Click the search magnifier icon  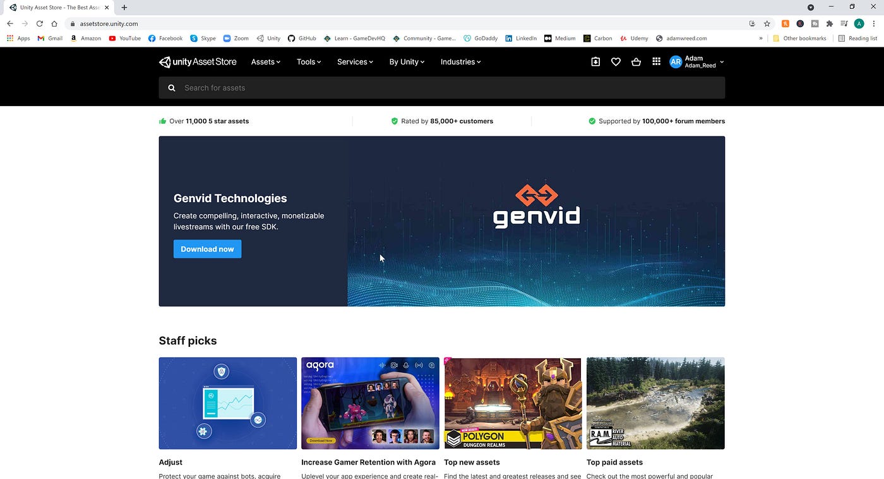(172, 88)
